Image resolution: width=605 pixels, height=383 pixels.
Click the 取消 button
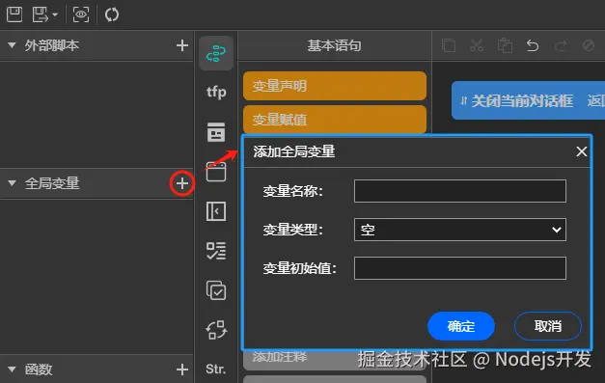tap(547, 326)
